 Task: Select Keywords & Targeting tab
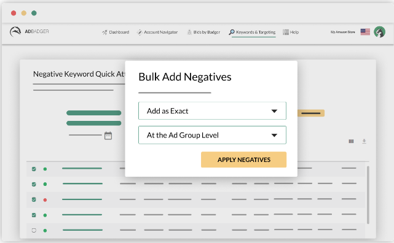(252, 32)
